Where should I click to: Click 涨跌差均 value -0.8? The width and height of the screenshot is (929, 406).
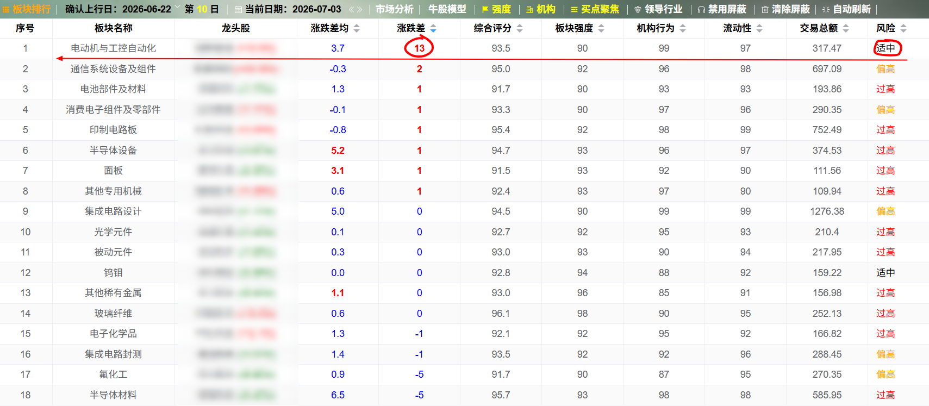coord(338,130)
